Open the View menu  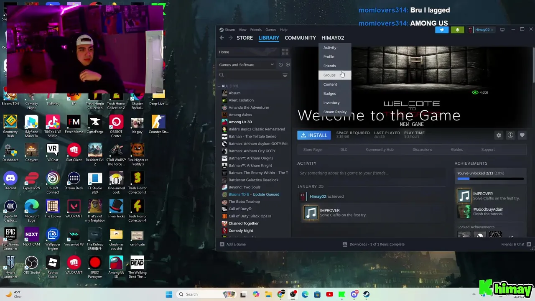[x=242, y=30]
